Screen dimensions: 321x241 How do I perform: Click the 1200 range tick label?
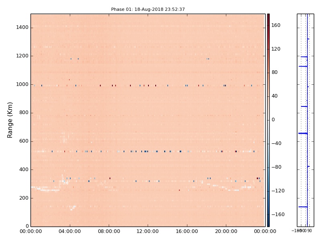[22, 56]
